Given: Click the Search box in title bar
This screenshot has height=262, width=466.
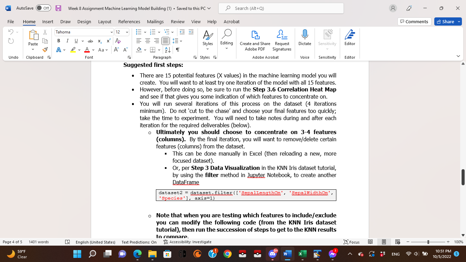Looking at the screenshot, I should pos(280,8).
